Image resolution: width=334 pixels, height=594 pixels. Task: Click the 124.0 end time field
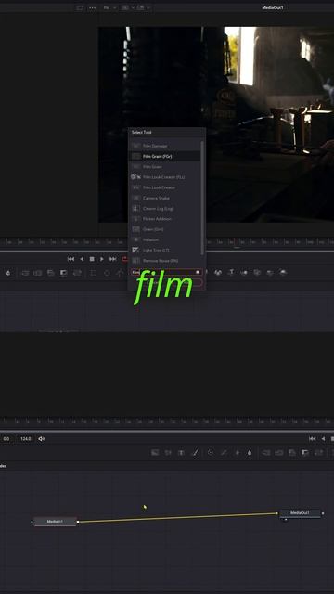tap(26, 439)
